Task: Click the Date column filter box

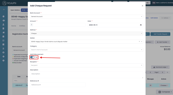Action: coord(19,81)
